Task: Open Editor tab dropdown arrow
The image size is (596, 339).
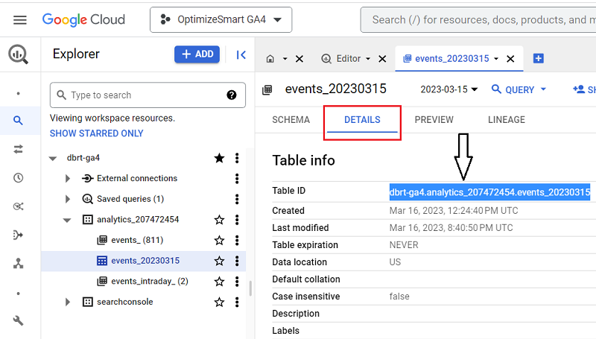Action: coord(368,59)
